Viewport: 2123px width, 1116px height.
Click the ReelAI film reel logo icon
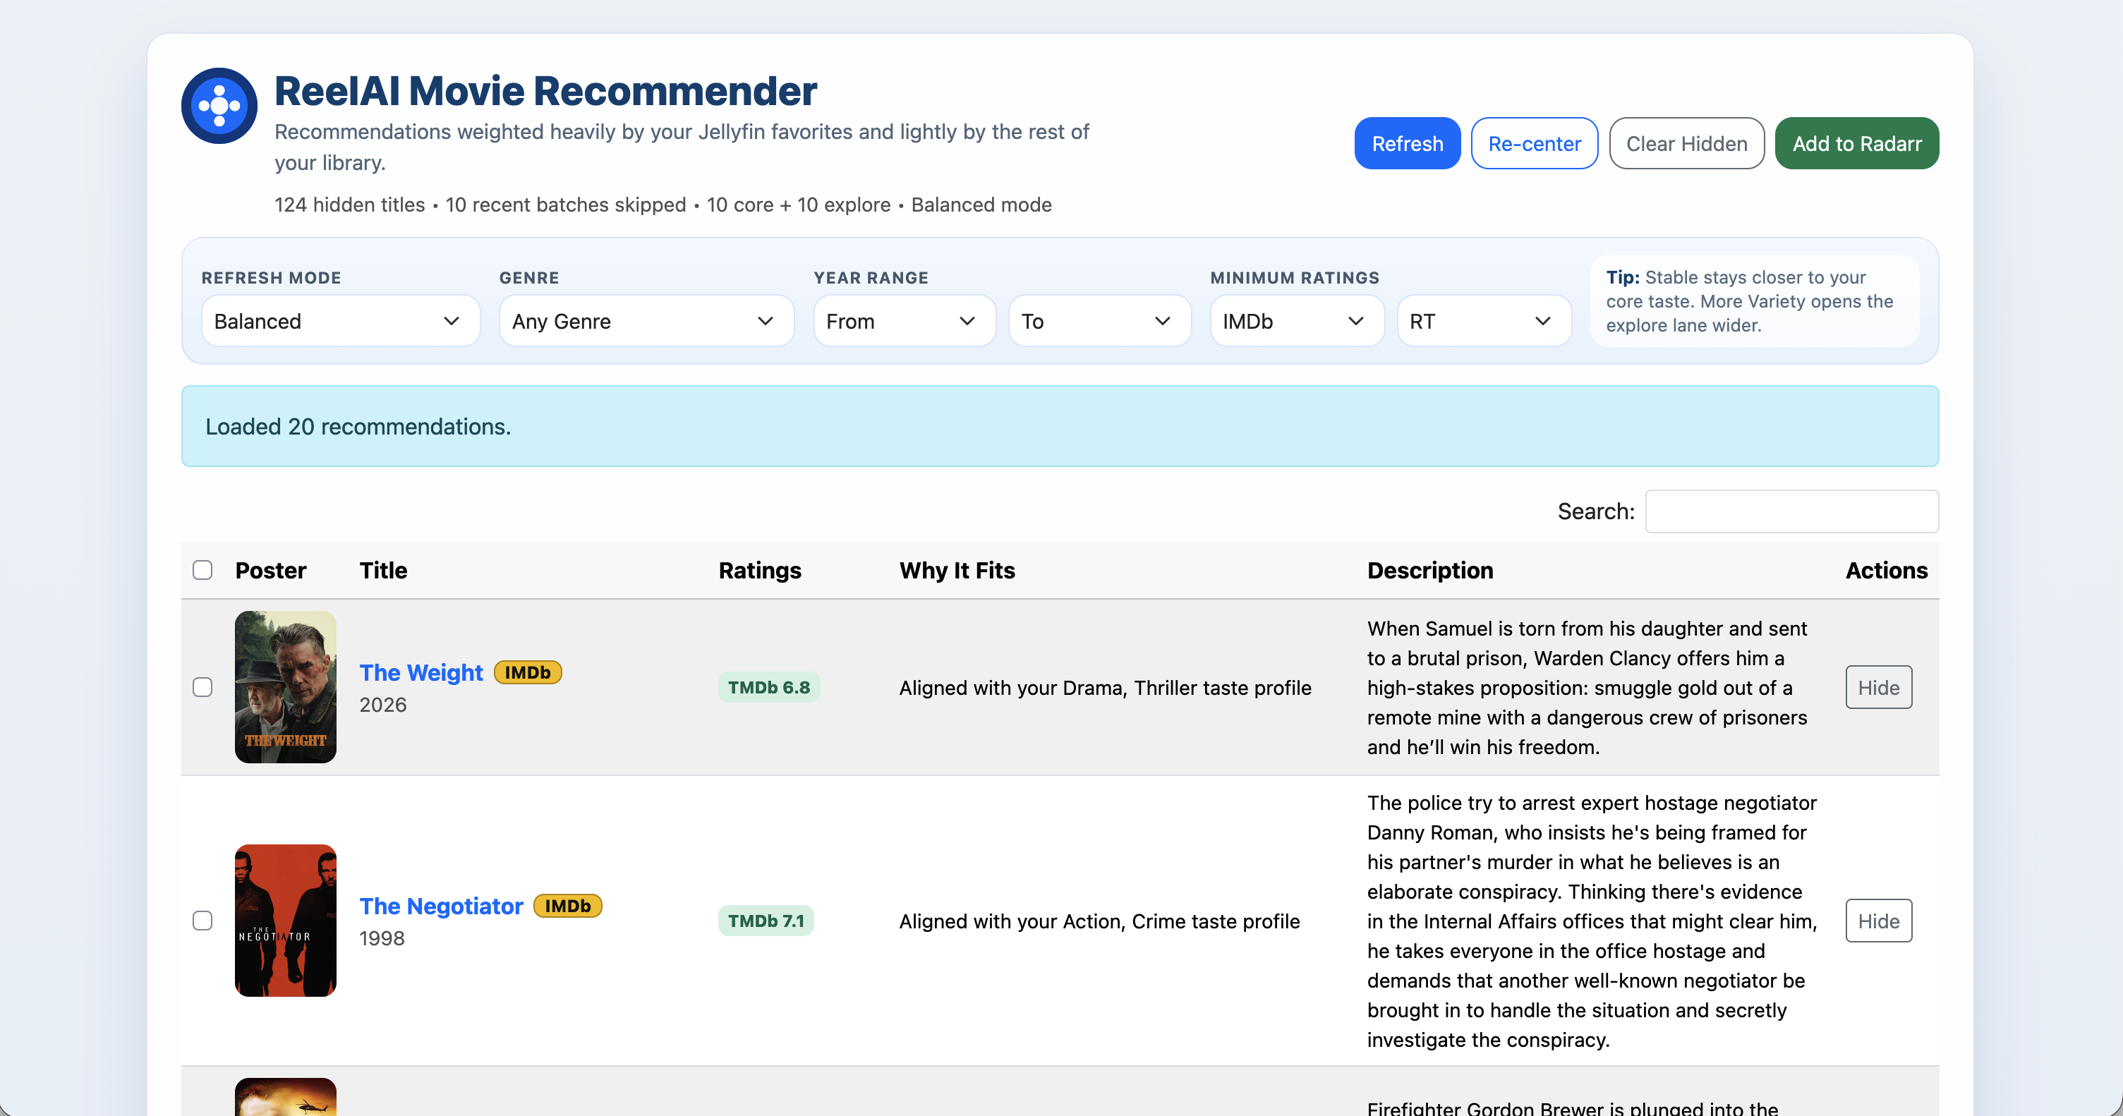tap(219, 106)
